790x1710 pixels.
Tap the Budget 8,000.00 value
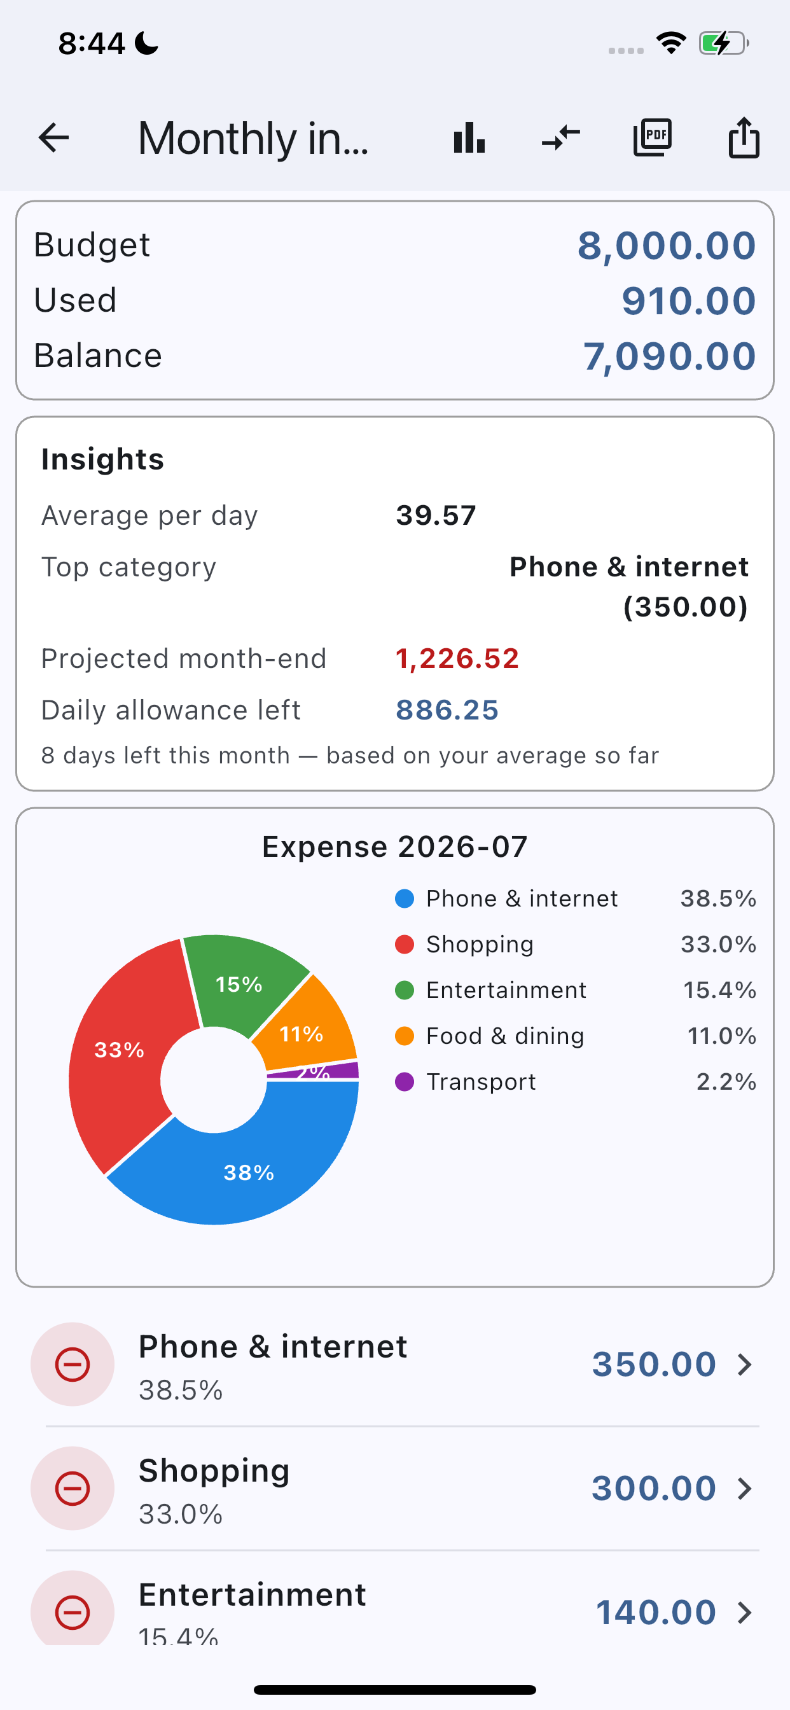[667, 246]
